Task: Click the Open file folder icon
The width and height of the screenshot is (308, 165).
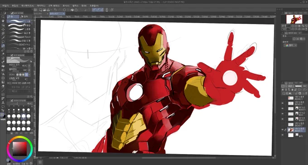Action: pyautogui.click(x=44, y=10)
